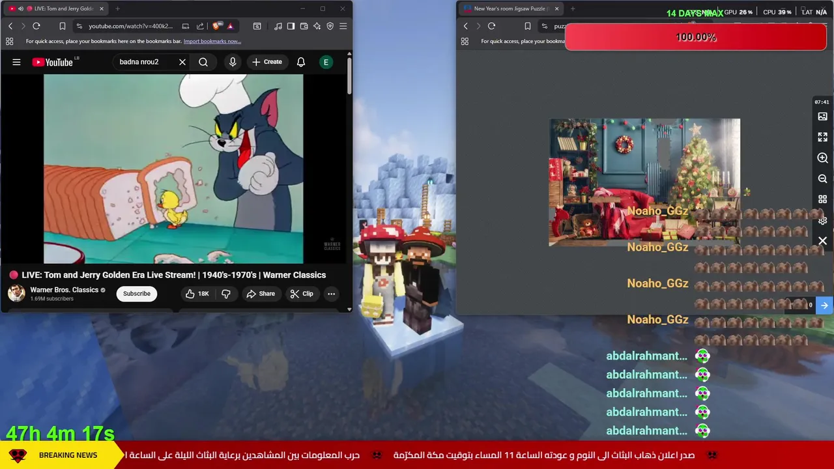Open Leo AI sparkle icon
This screenshot has width=834, height=469.
coord(317,26)
